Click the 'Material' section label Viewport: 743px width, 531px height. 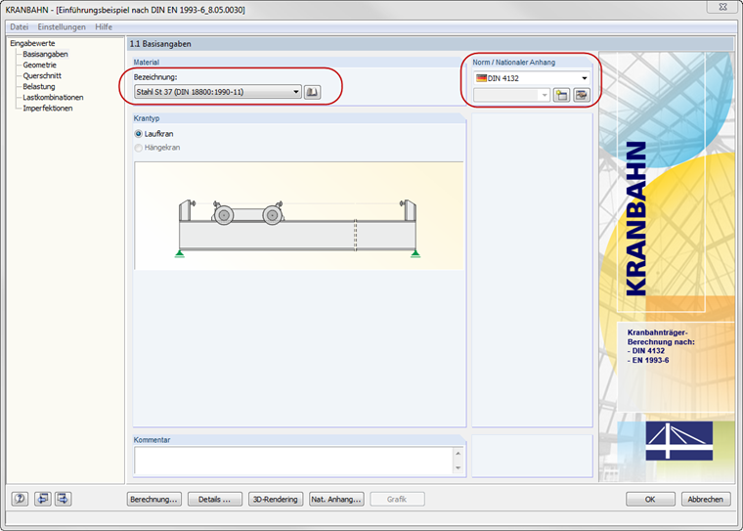(x=147, y=63)
